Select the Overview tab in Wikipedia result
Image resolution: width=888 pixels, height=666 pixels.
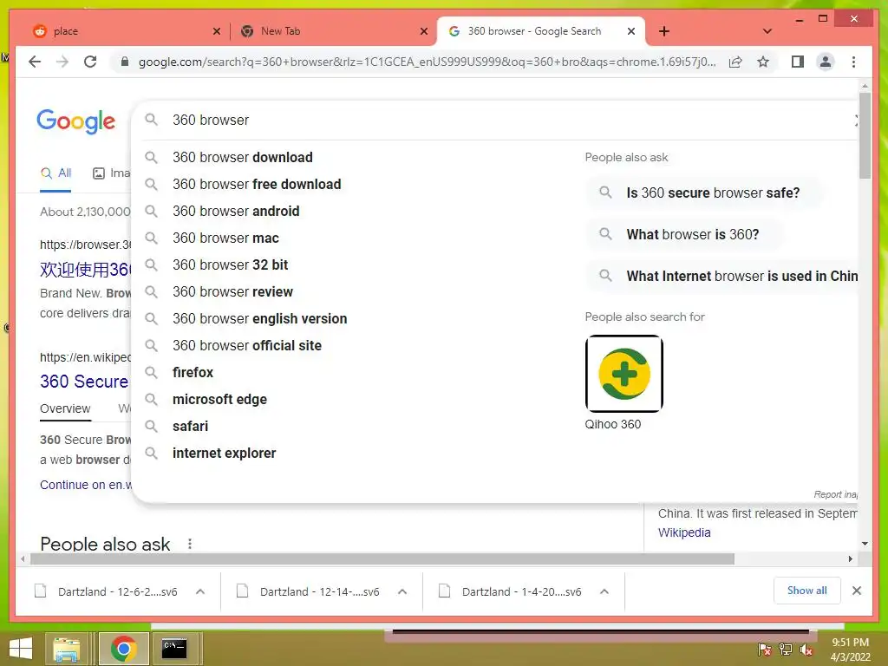coord(65,408)
